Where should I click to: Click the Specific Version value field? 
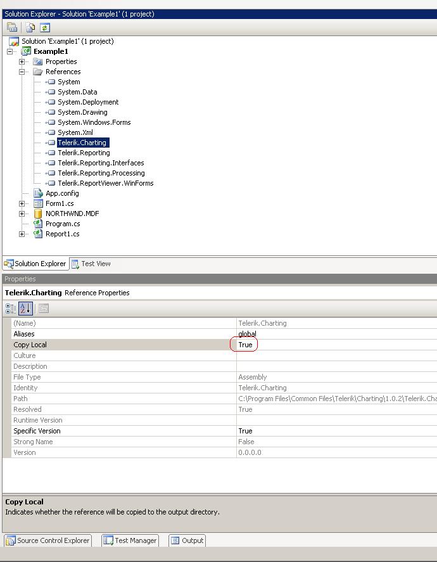pyautogui.click(x=337, y=431)
